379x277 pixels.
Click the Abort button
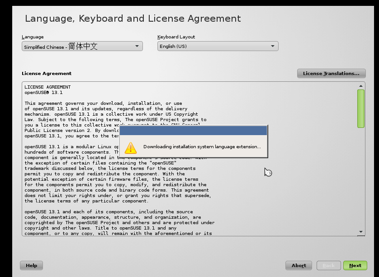click(299, 265)
